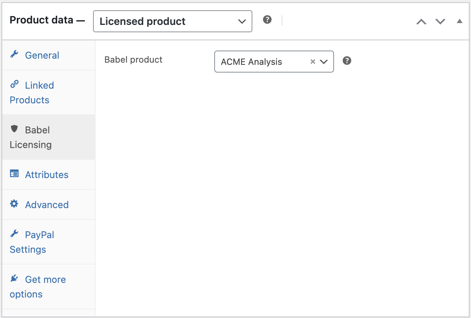Viewport: 471px width, 318px height.
Task: Click the shield icon for Babel Licensing
Action: click(14, 129)
